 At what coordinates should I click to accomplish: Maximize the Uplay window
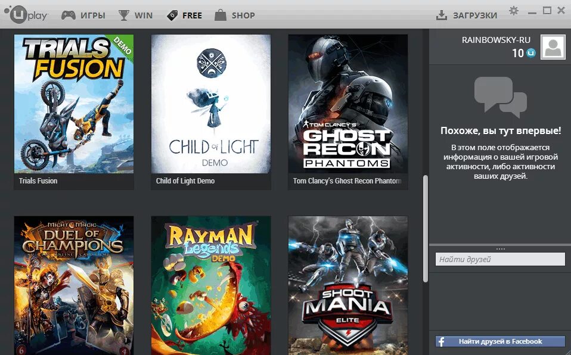click(547, 11)
